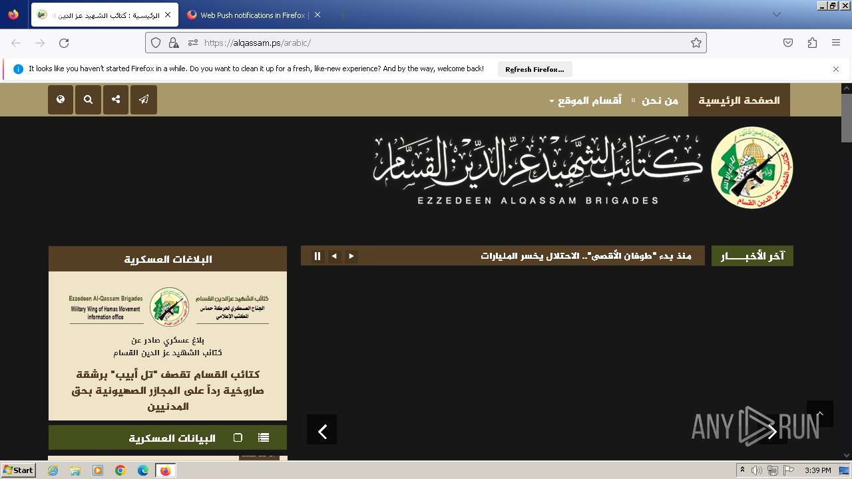Click آخر الأخبار label

[x=752, y=256]
